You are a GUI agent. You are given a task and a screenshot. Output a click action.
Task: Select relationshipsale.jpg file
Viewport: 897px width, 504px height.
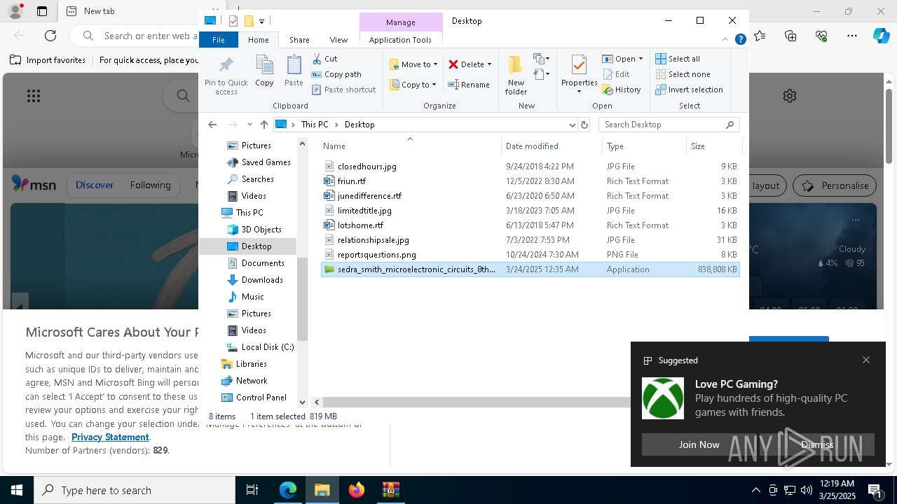530,240
